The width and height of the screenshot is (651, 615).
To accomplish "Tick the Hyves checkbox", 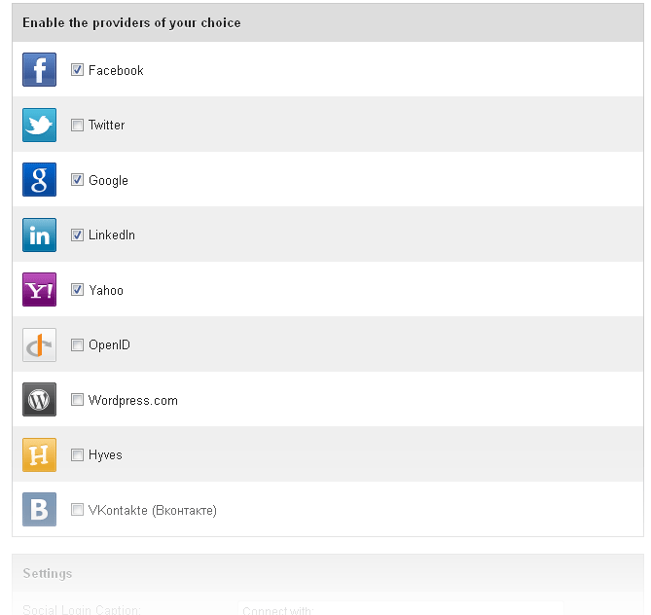I will 78,454.
